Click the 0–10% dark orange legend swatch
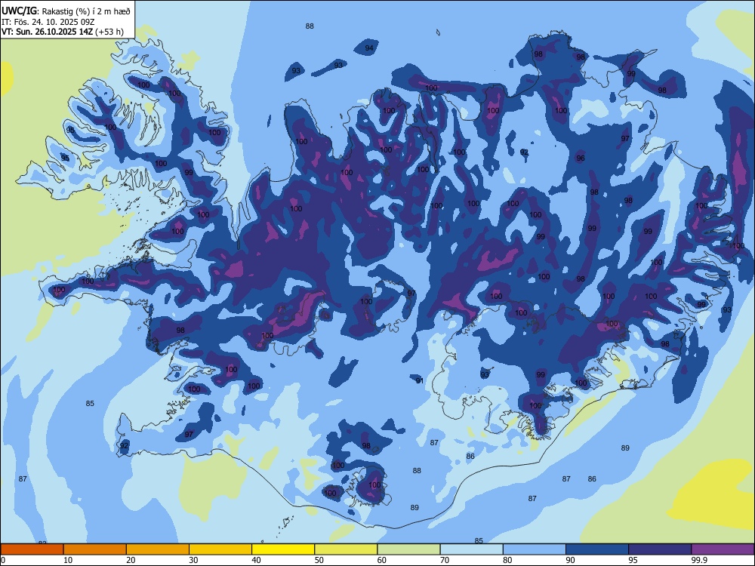This screenshot has height=566, width=755. tap(32, 549)
